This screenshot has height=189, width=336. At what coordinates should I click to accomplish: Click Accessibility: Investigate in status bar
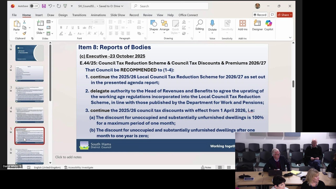tap(78, 167)
